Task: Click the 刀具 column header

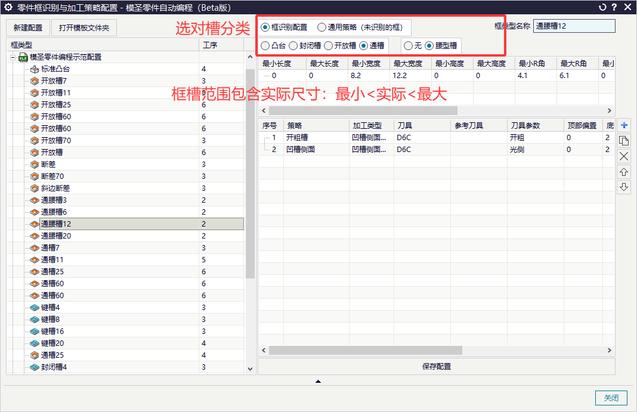Action: pos(422,125)
